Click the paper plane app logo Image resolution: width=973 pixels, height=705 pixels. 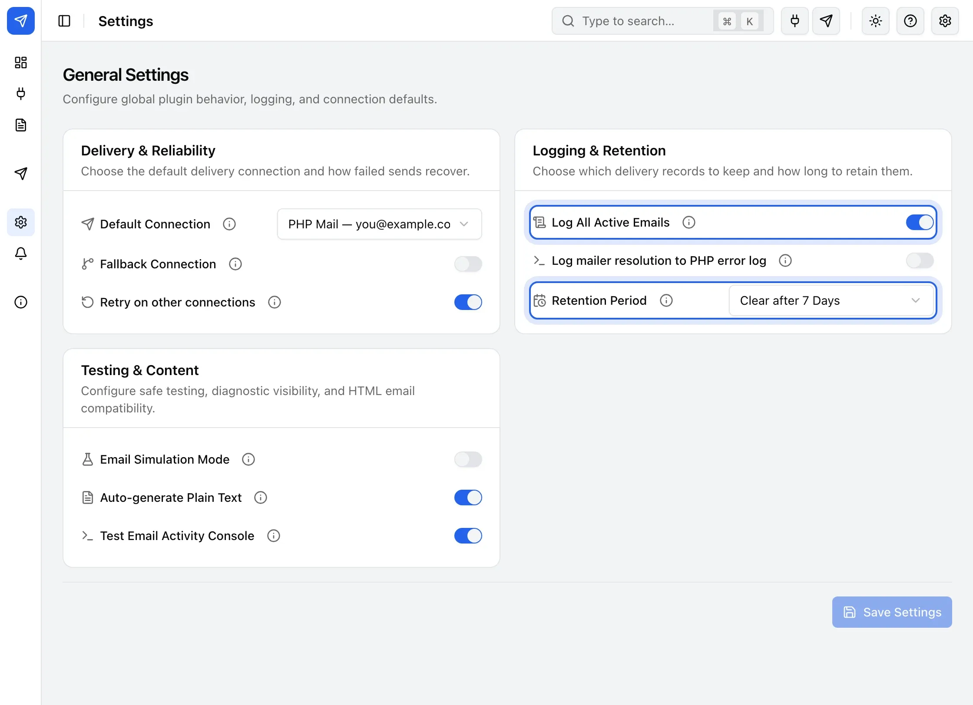click(x=21, y=21)
